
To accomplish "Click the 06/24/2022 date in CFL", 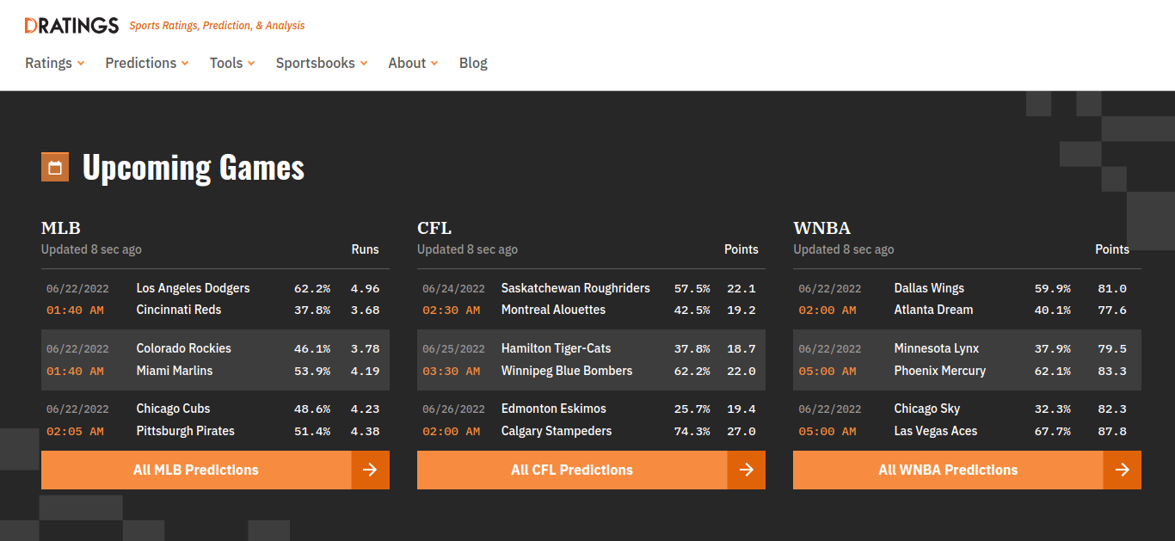I will click(x=453, y=288).
